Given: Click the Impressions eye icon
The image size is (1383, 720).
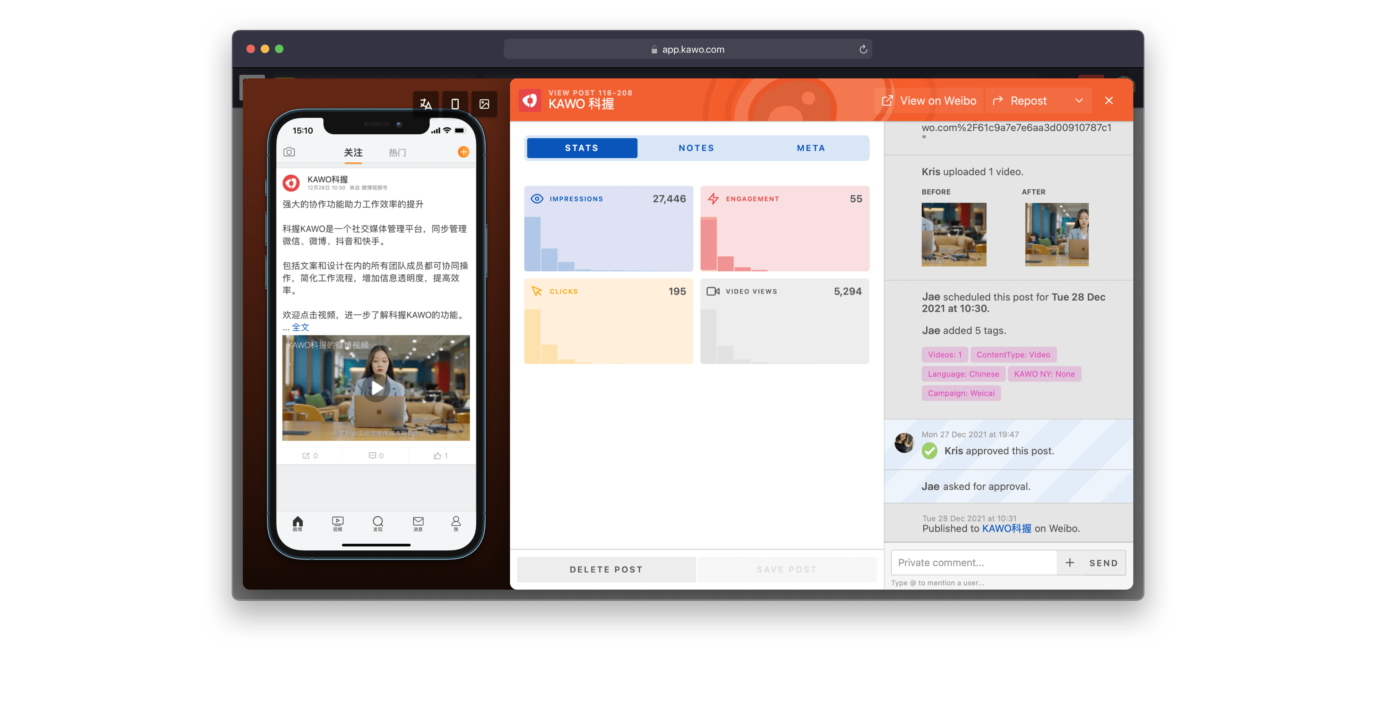Looking at the screenshot, I should pos(537,198).
